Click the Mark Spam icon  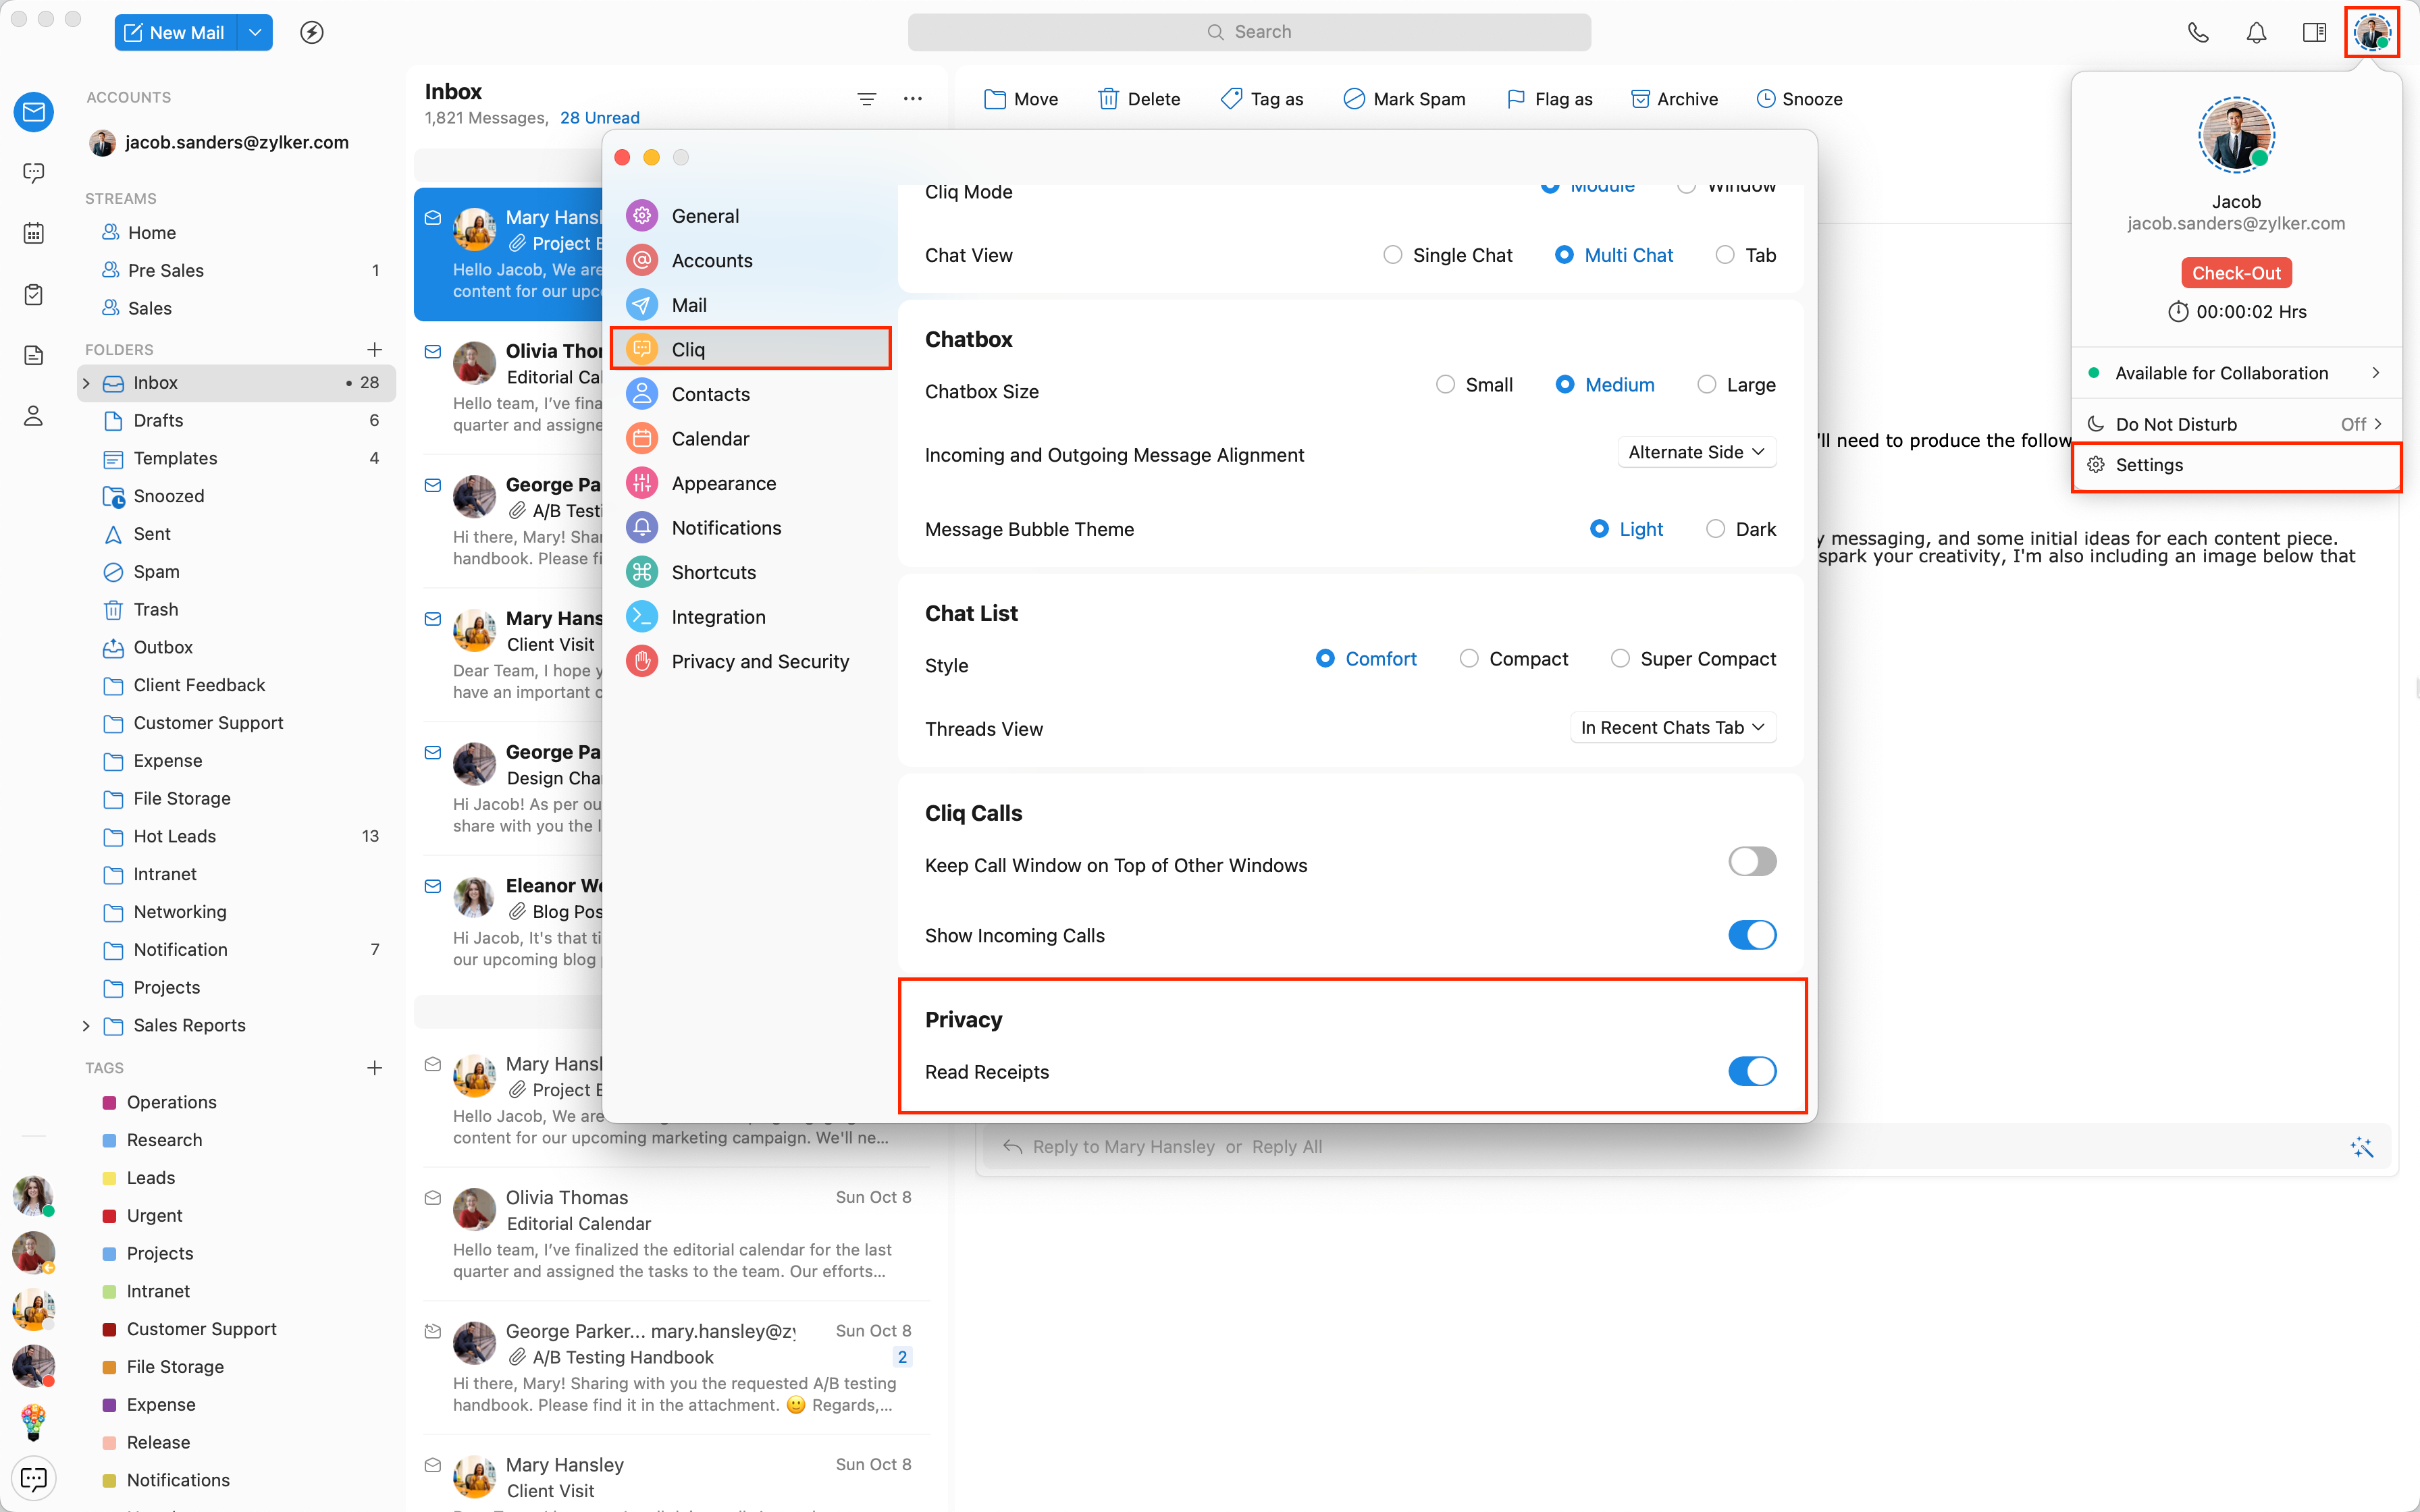[1354, 99]
